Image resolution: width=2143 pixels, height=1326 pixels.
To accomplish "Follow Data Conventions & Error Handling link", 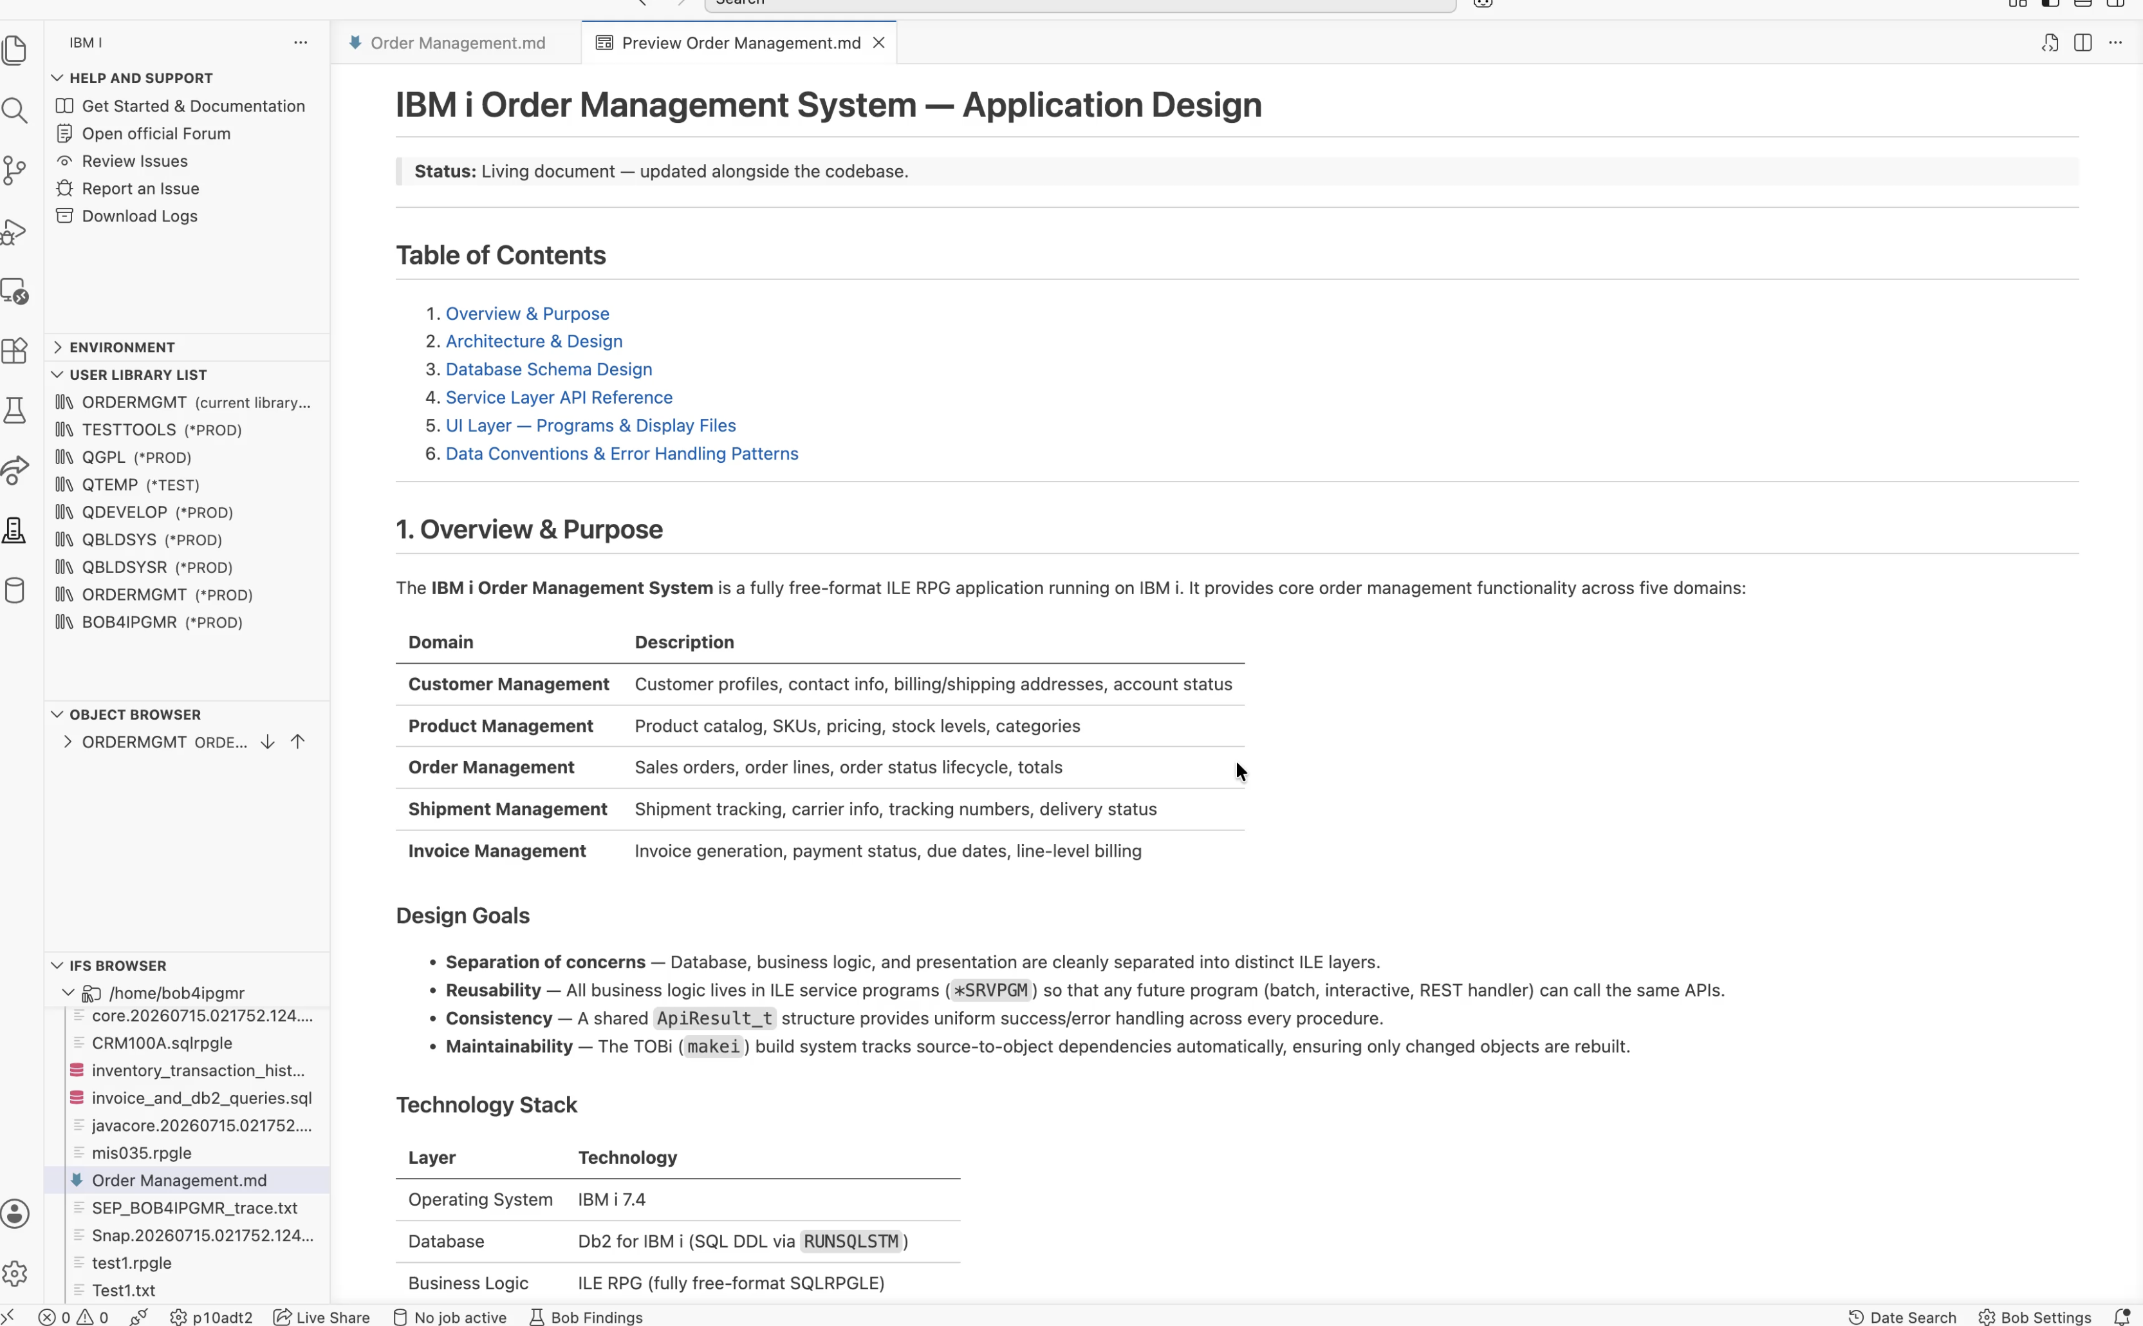I will click(622, 453).
